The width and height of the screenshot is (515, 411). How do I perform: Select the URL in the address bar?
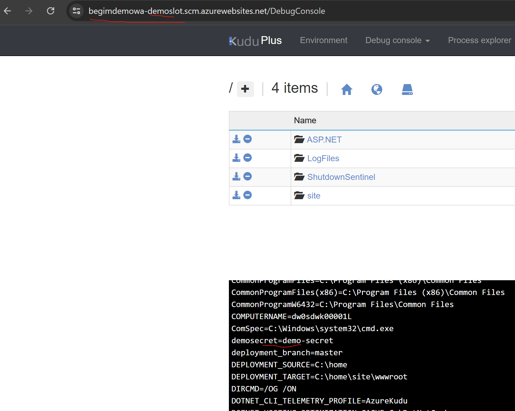[207, 11]
